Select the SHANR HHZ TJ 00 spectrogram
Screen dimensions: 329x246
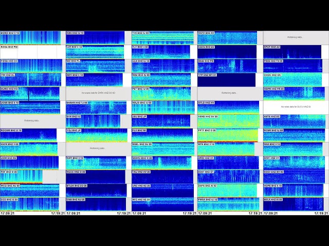pos(96,108)
